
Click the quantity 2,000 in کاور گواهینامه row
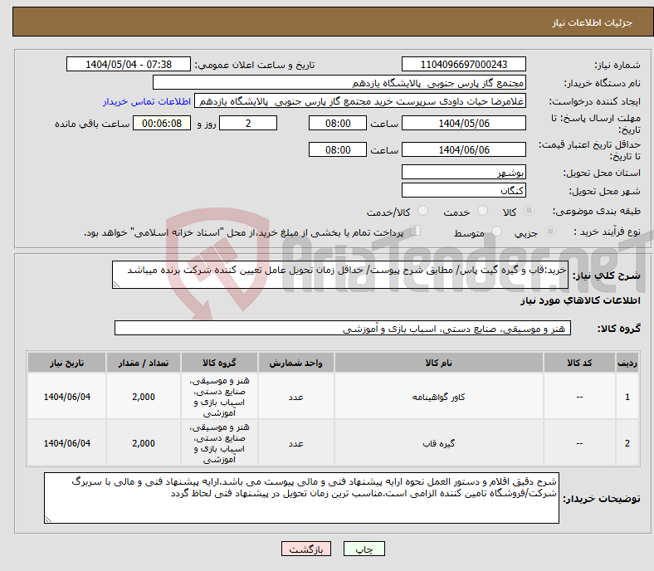[x=144, y=397]
